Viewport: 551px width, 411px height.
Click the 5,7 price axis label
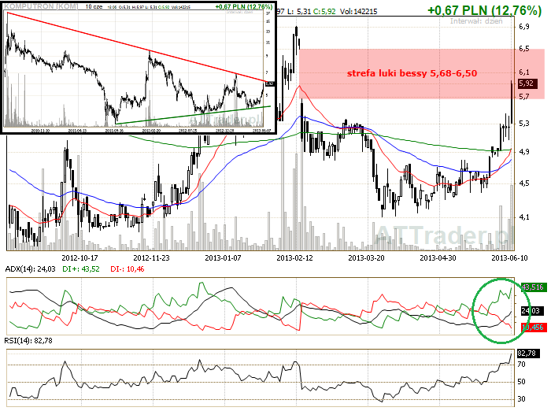pos(524,96)
